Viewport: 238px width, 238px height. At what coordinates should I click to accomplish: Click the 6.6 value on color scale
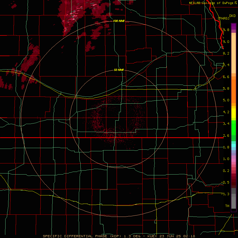click(226, 77)
